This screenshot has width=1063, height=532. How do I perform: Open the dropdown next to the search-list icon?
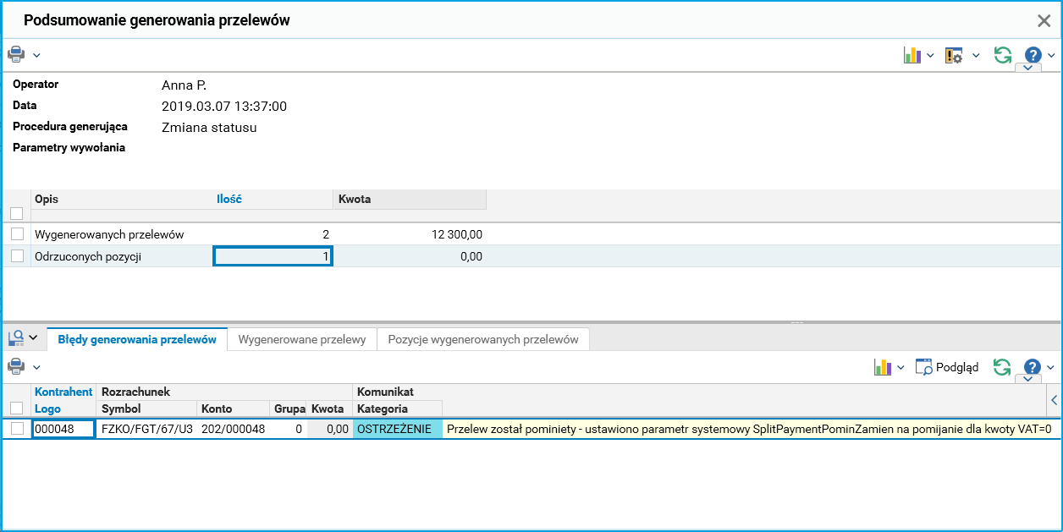33,337
